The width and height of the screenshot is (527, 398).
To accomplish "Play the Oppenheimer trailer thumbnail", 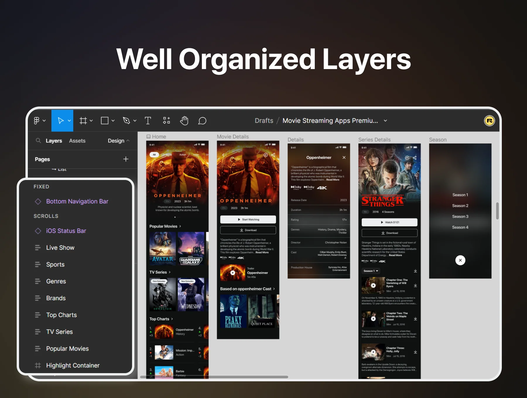I will point(233,272).
